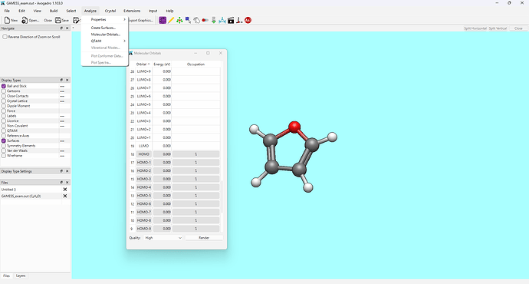Activate the Auto Optimize green arrow tool
The width and height of the screenshot is (529, 284).
[x=214, y=20]
